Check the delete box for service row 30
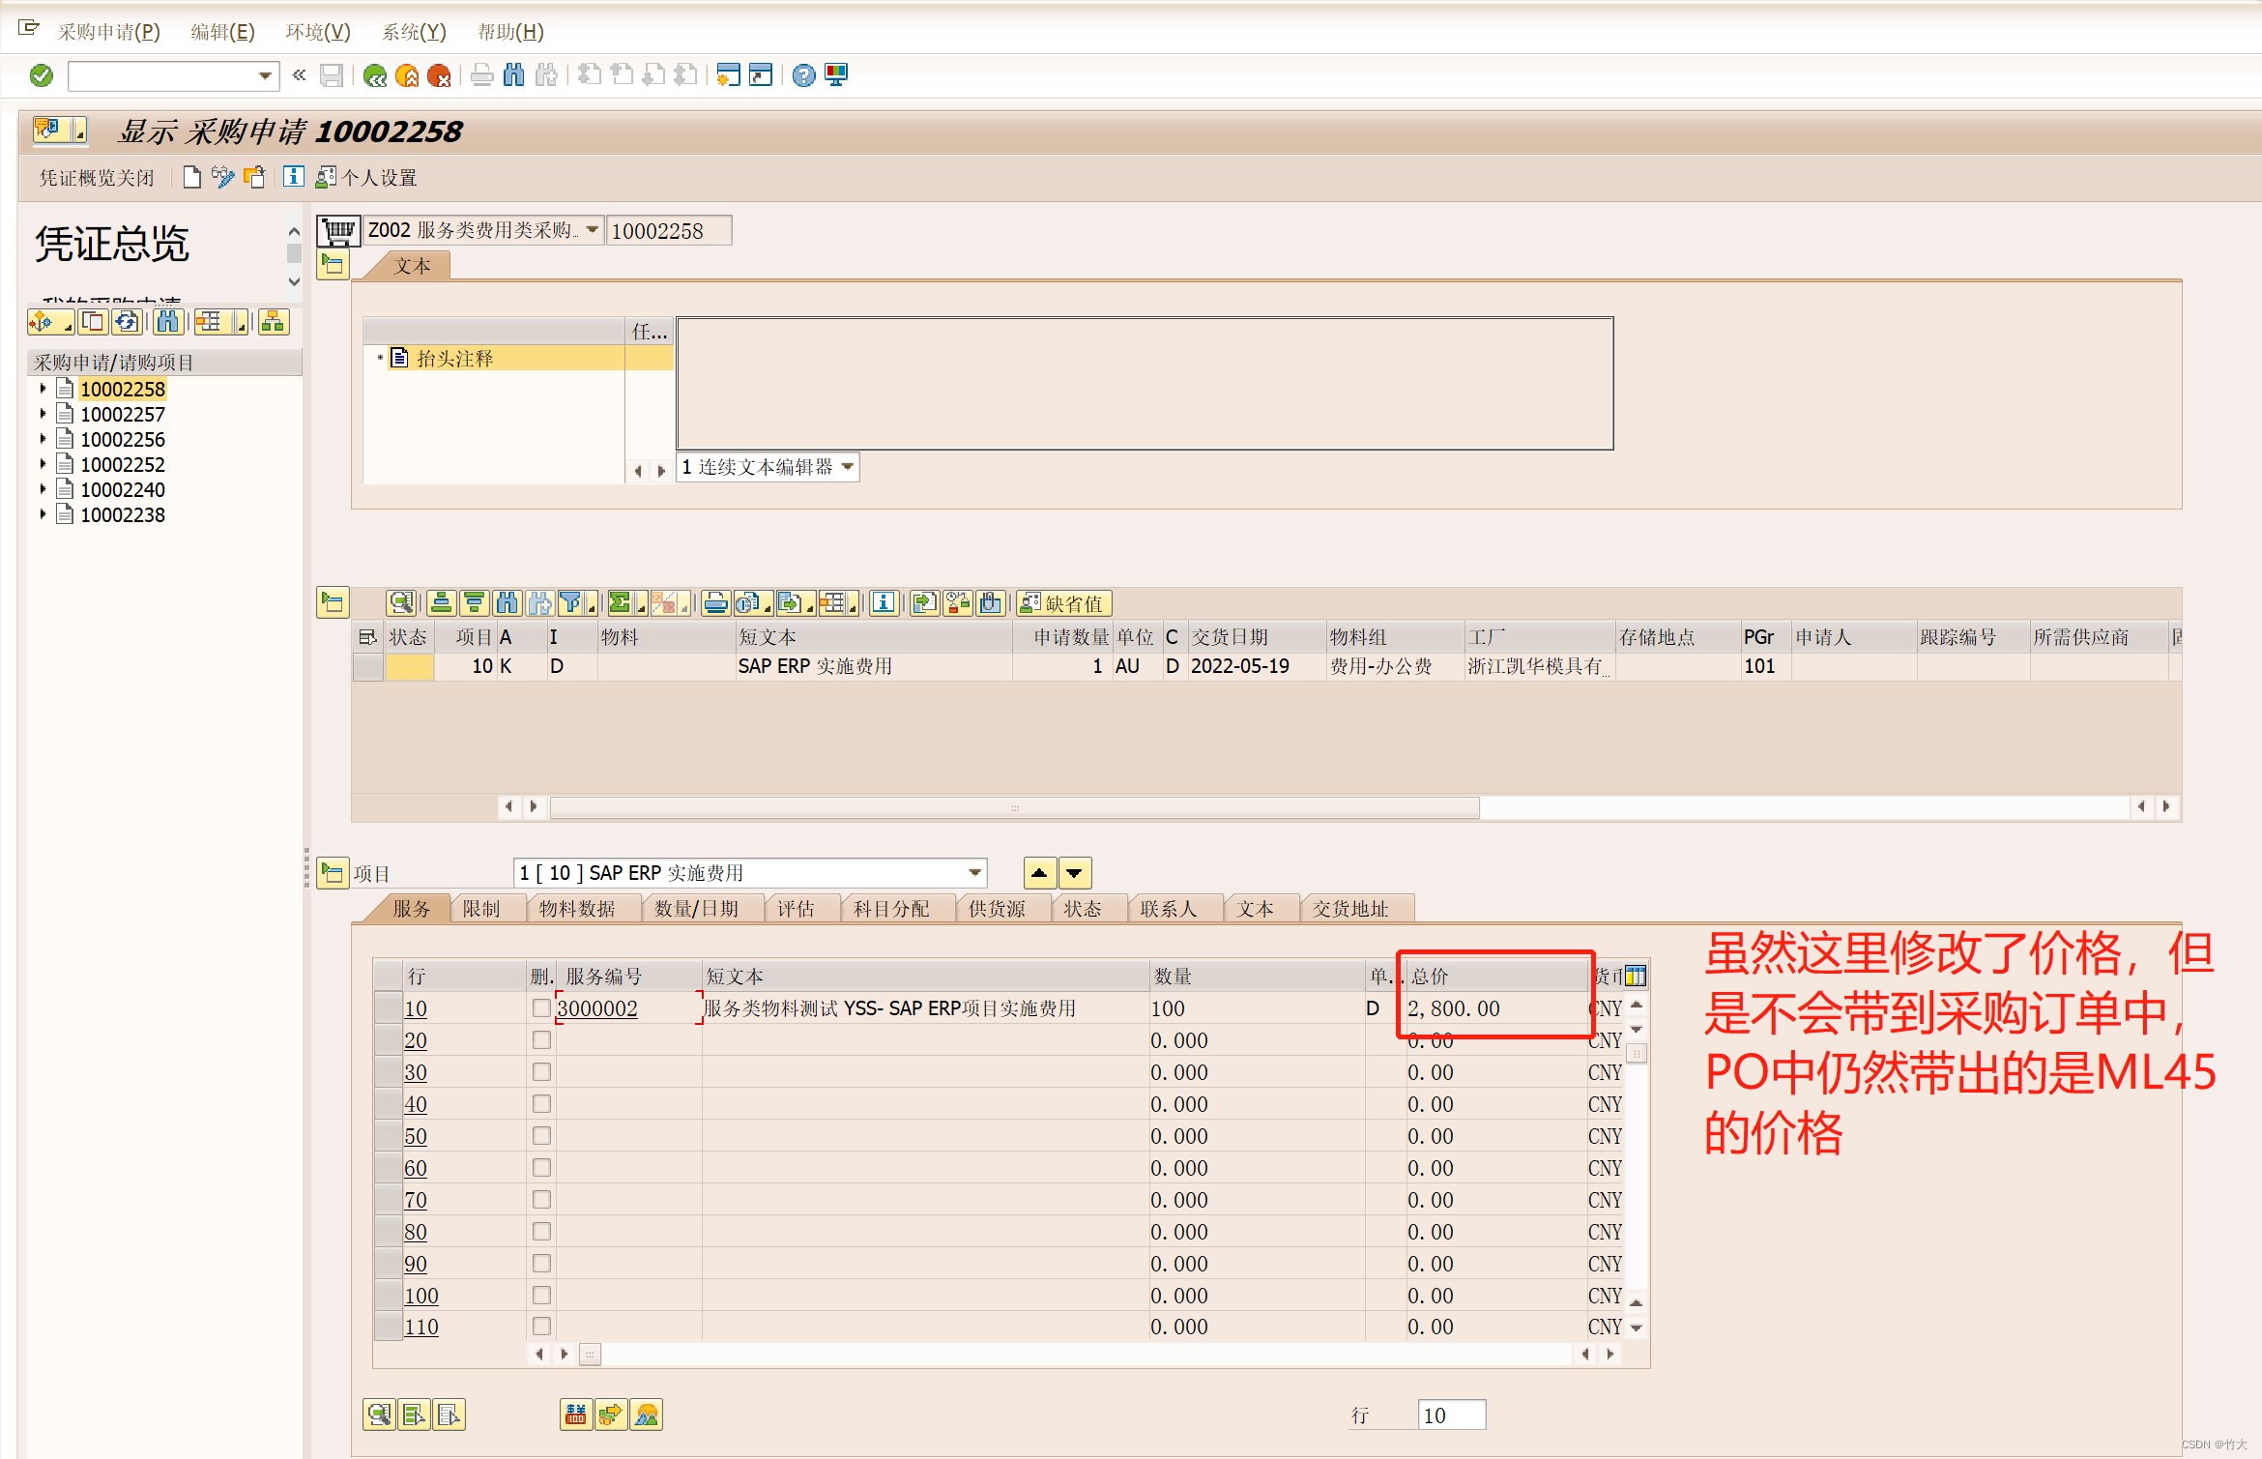 [541, 1071]
